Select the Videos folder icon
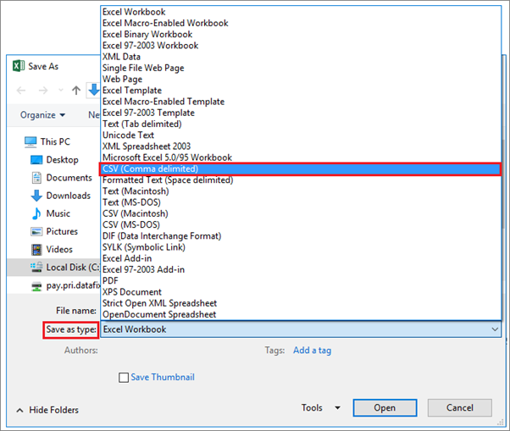 tap(36, 250)
